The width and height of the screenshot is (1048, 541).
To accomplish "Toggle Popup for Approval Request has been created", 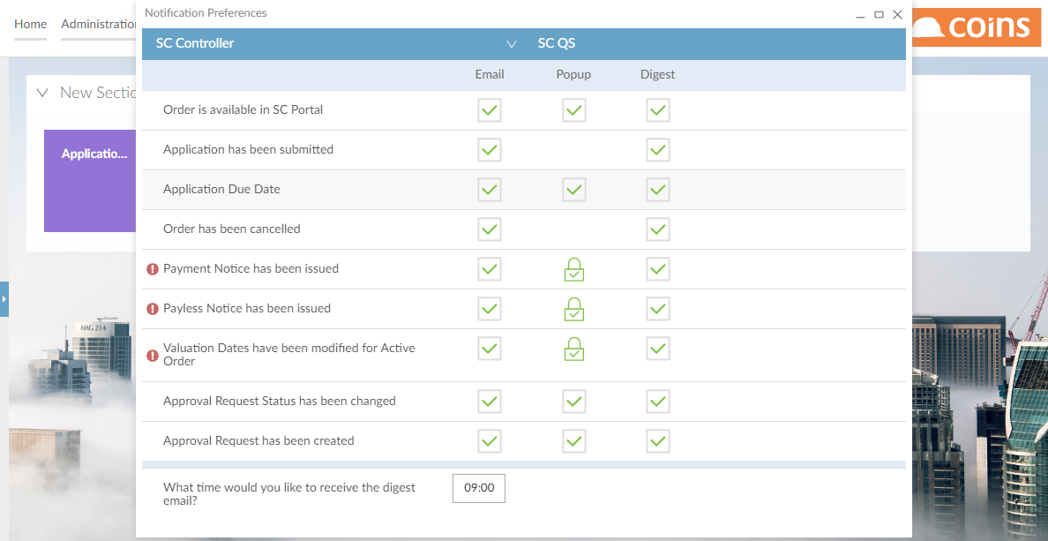I will 573,441.
